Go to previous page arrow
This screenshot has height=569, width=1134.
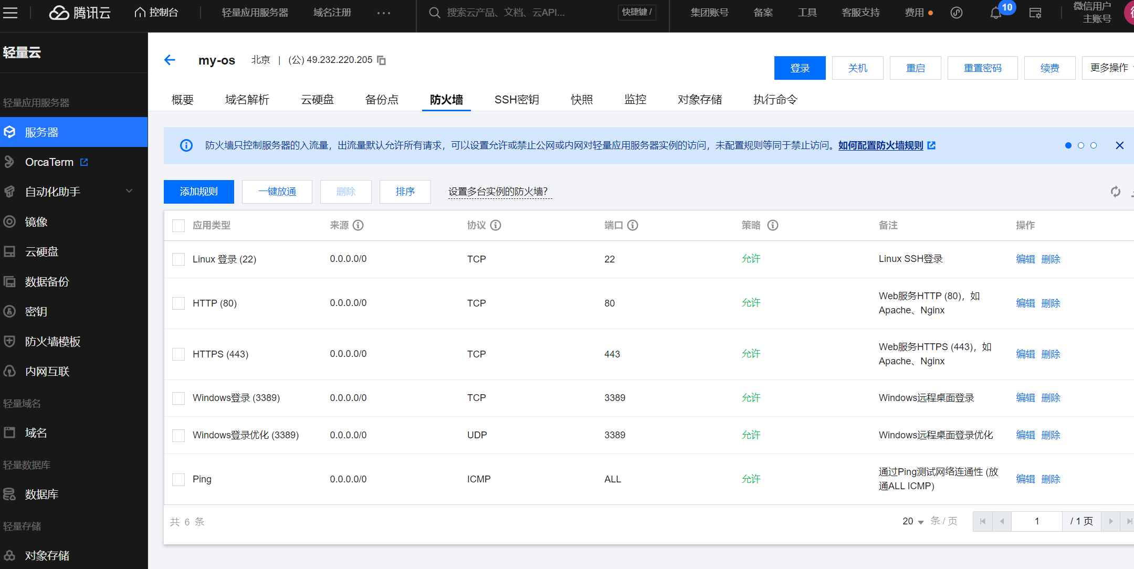tap(1002, 521)
